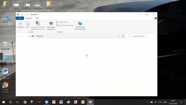Go up one level with the up arrow
This screenshot has width=186, height=105.
pyautogui.click(x=29, y=36)
